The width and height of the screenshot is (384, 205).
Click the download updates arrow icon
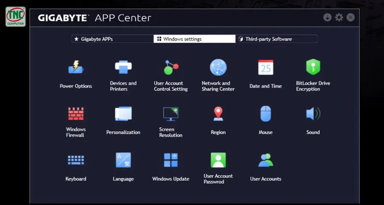327,17
